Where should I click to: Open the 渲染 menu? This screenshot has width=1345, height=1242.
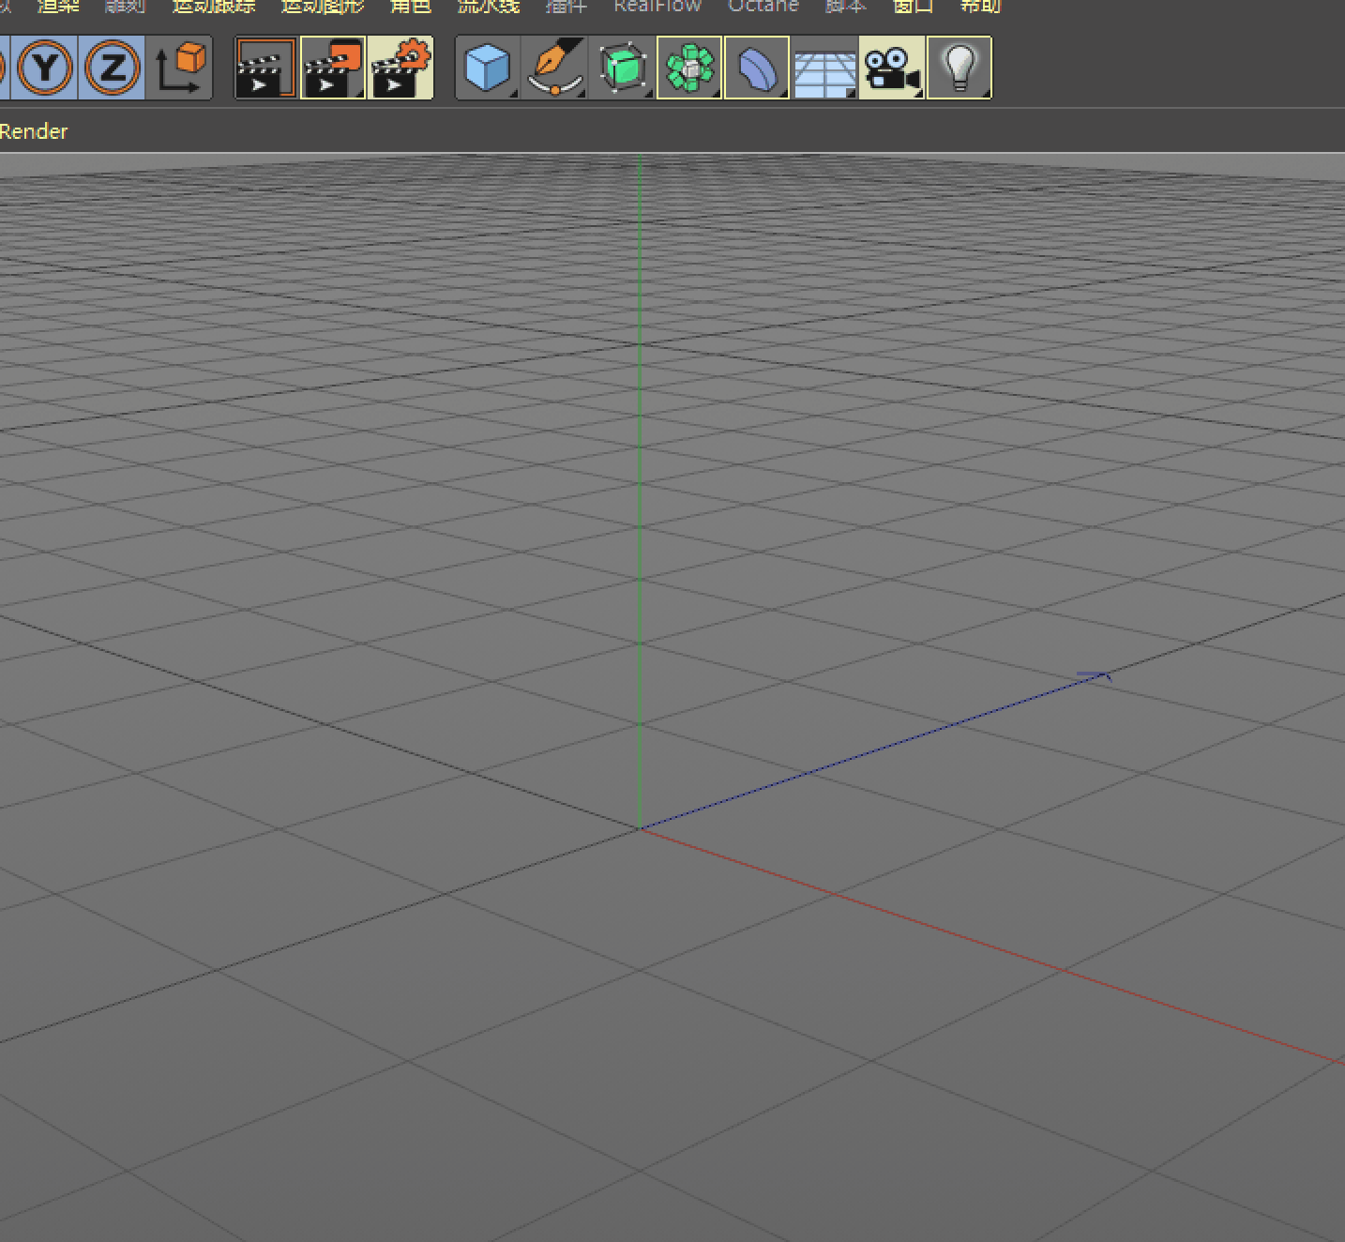pyautogui.click(x=58, y=6)
